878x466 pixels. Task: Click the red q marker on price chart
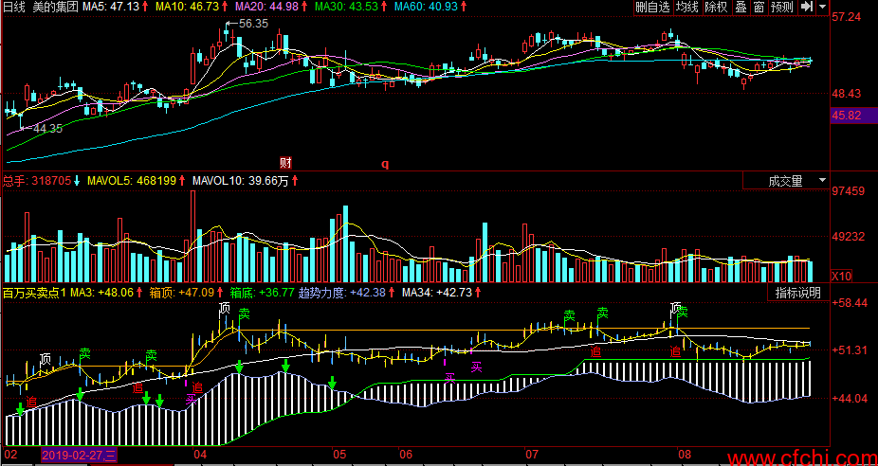[385, 164]
